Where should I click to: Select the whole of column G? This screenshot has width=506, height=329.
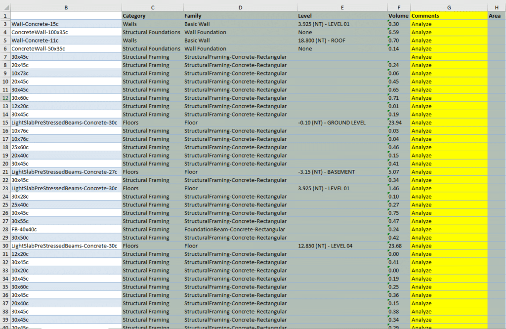tap(449, 7)
